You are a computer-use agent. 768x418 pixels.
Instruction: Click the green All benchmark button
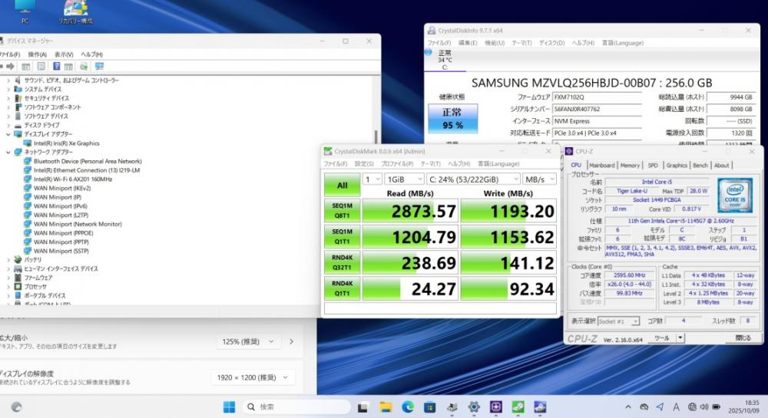(x=342, y=185)
